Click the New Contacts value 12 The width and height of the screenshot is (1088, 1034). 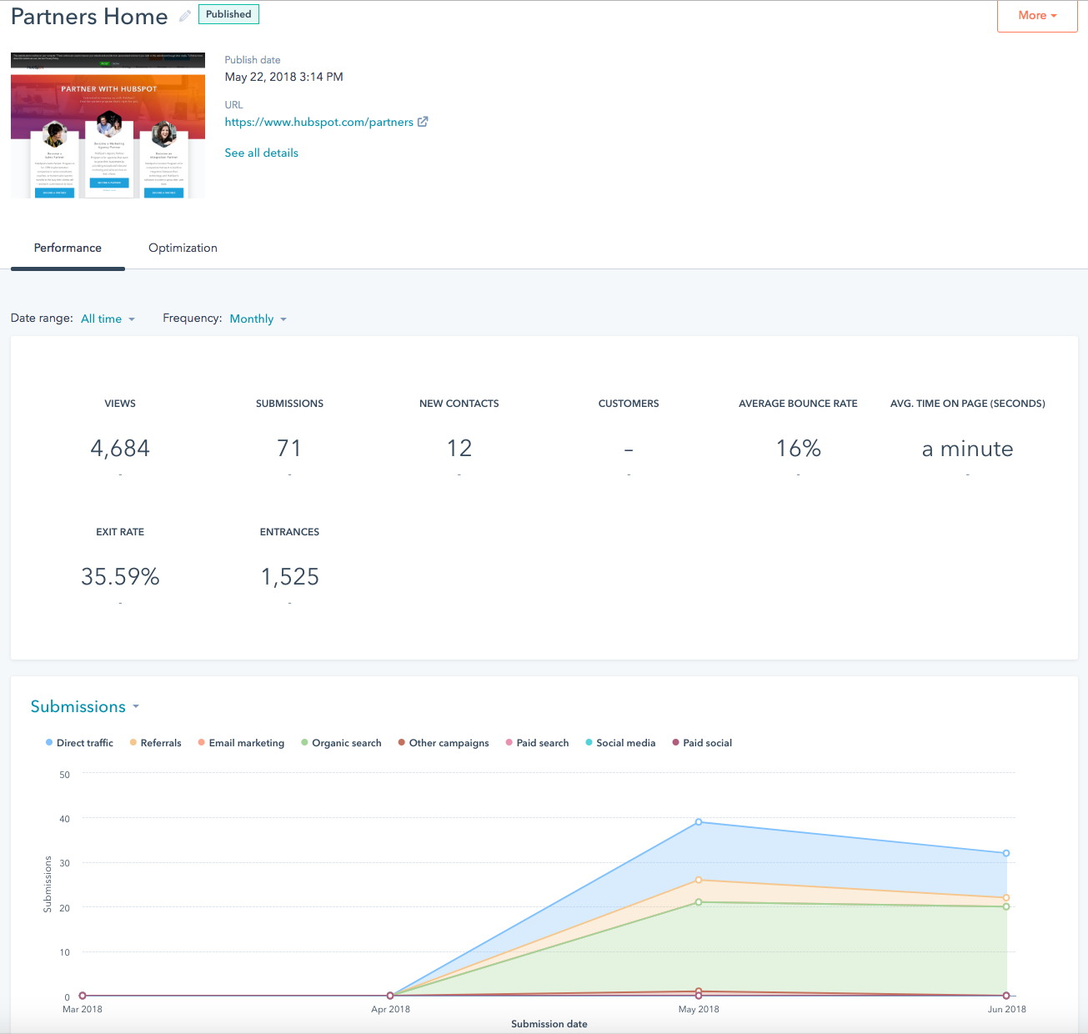pos(459,449)
